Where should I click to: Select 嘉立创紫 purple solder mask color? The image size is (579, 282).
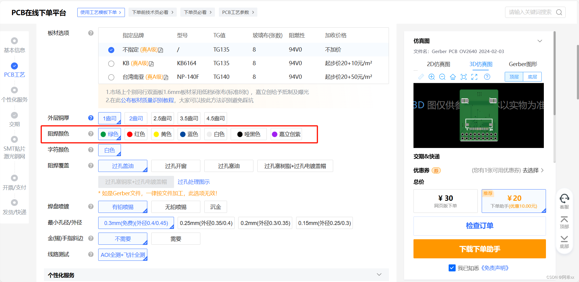[286, 134]
